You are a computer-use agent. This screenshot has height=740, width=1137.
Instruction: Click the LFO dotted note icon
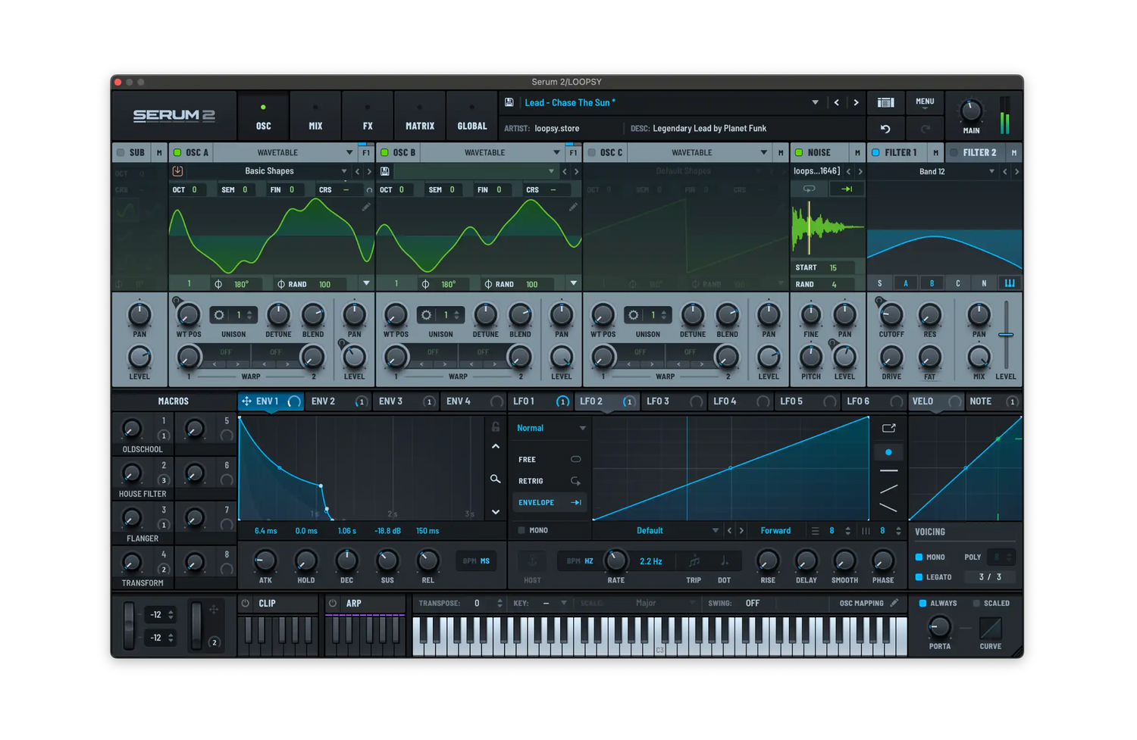[x=725, y=561]
